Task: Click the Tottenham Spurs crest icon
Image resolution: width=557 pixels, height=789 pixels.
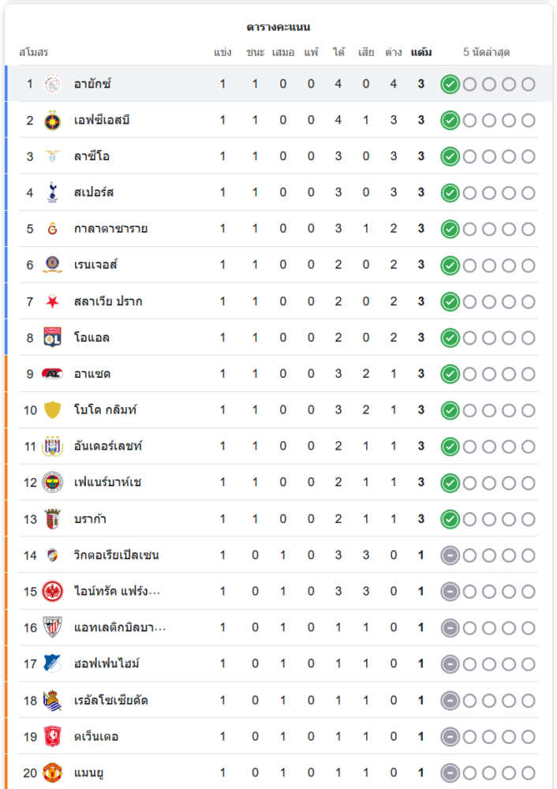Action: click(53, 193)
